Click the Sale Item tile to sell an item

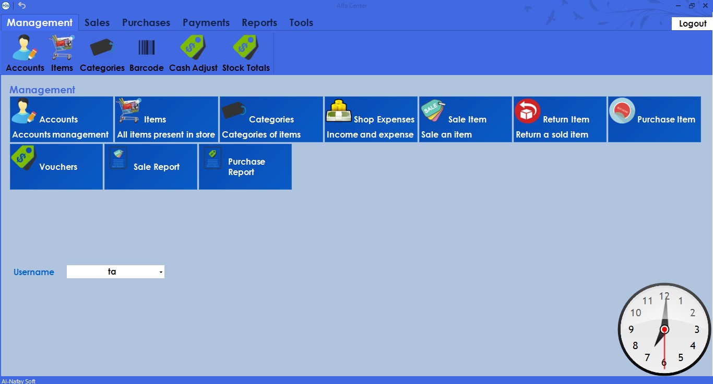465,119
